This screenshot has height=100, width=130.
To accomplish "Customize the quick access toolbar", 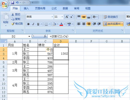I will point(32,3).
